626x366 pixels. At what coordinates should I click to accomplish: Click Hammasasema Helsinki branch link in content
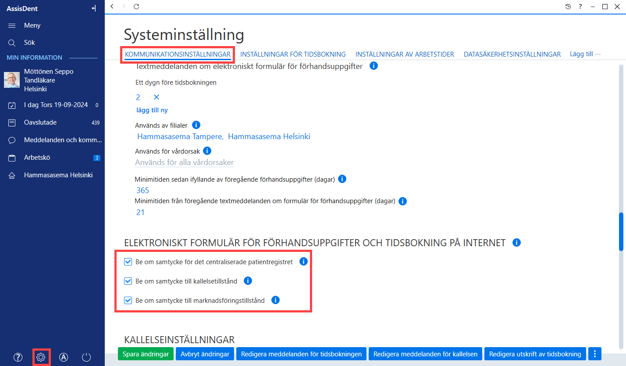[269, 136]
